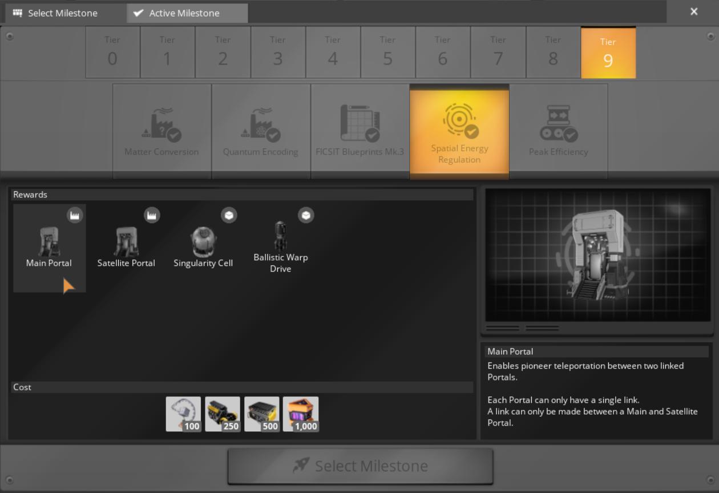
Task: Select the Main Portal reward
Action: pos(50,248)
